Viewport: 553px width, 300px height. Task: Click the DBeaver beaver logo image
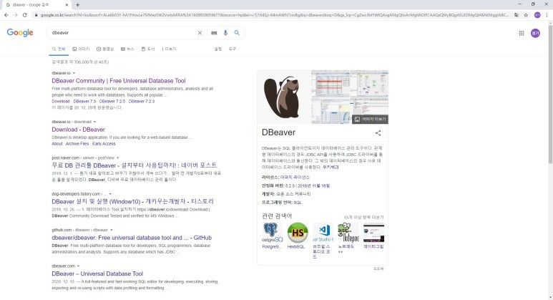pos(283,97)
